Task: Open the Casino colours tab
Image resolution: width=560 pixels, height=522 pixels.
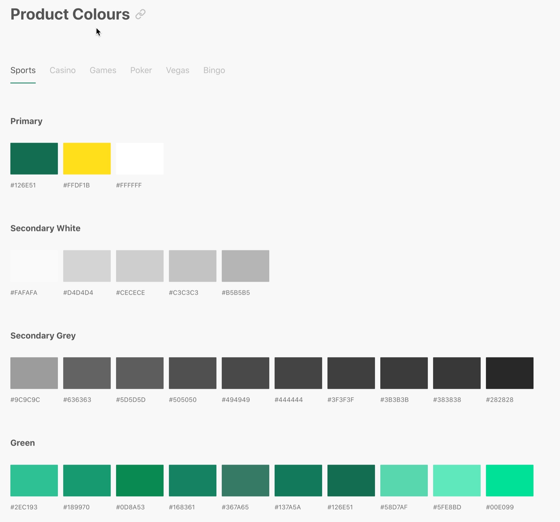Action: pyautogui.click(x=63, y=70)
